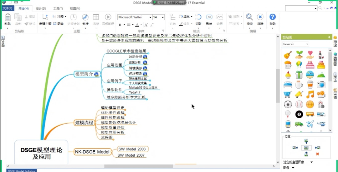Open the Microsoft YaHei font dropdown
Viewport: 338px width, 172px height.
150,17
